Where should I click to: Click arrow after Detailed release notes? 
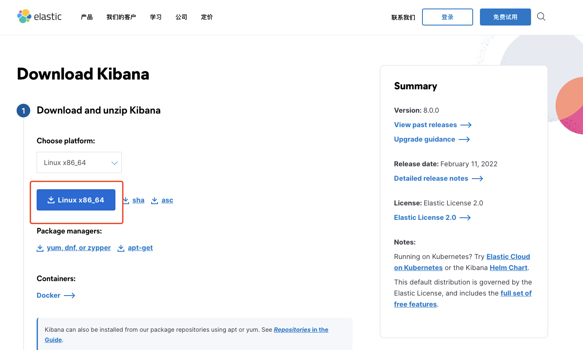point(477,179)
